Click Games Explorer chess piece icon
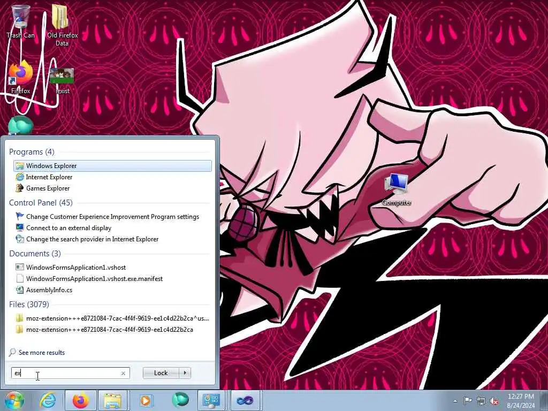Screen dimensions: 548x411 (x=20, y=188)
